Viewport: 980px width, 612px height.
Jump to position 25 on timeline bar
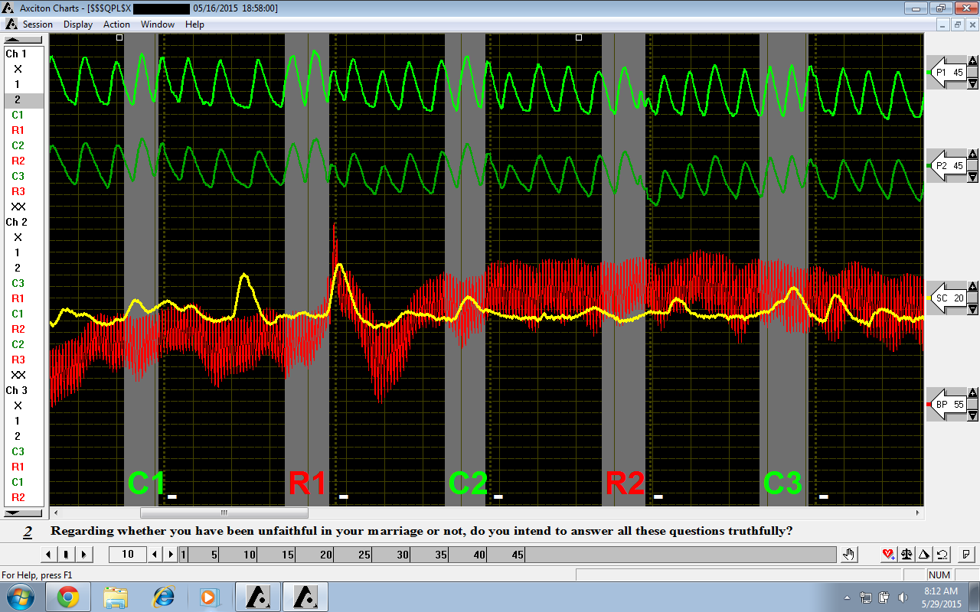click(364, 555)
